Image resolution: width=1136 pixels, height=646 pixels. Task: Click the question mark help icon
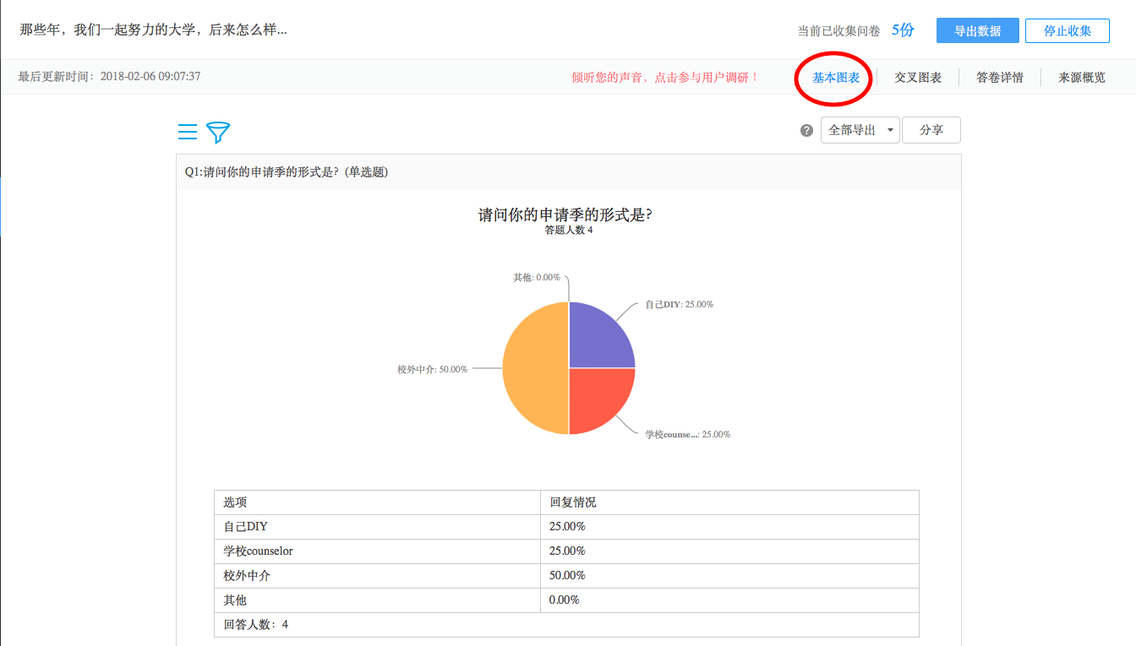pos(806,131)
